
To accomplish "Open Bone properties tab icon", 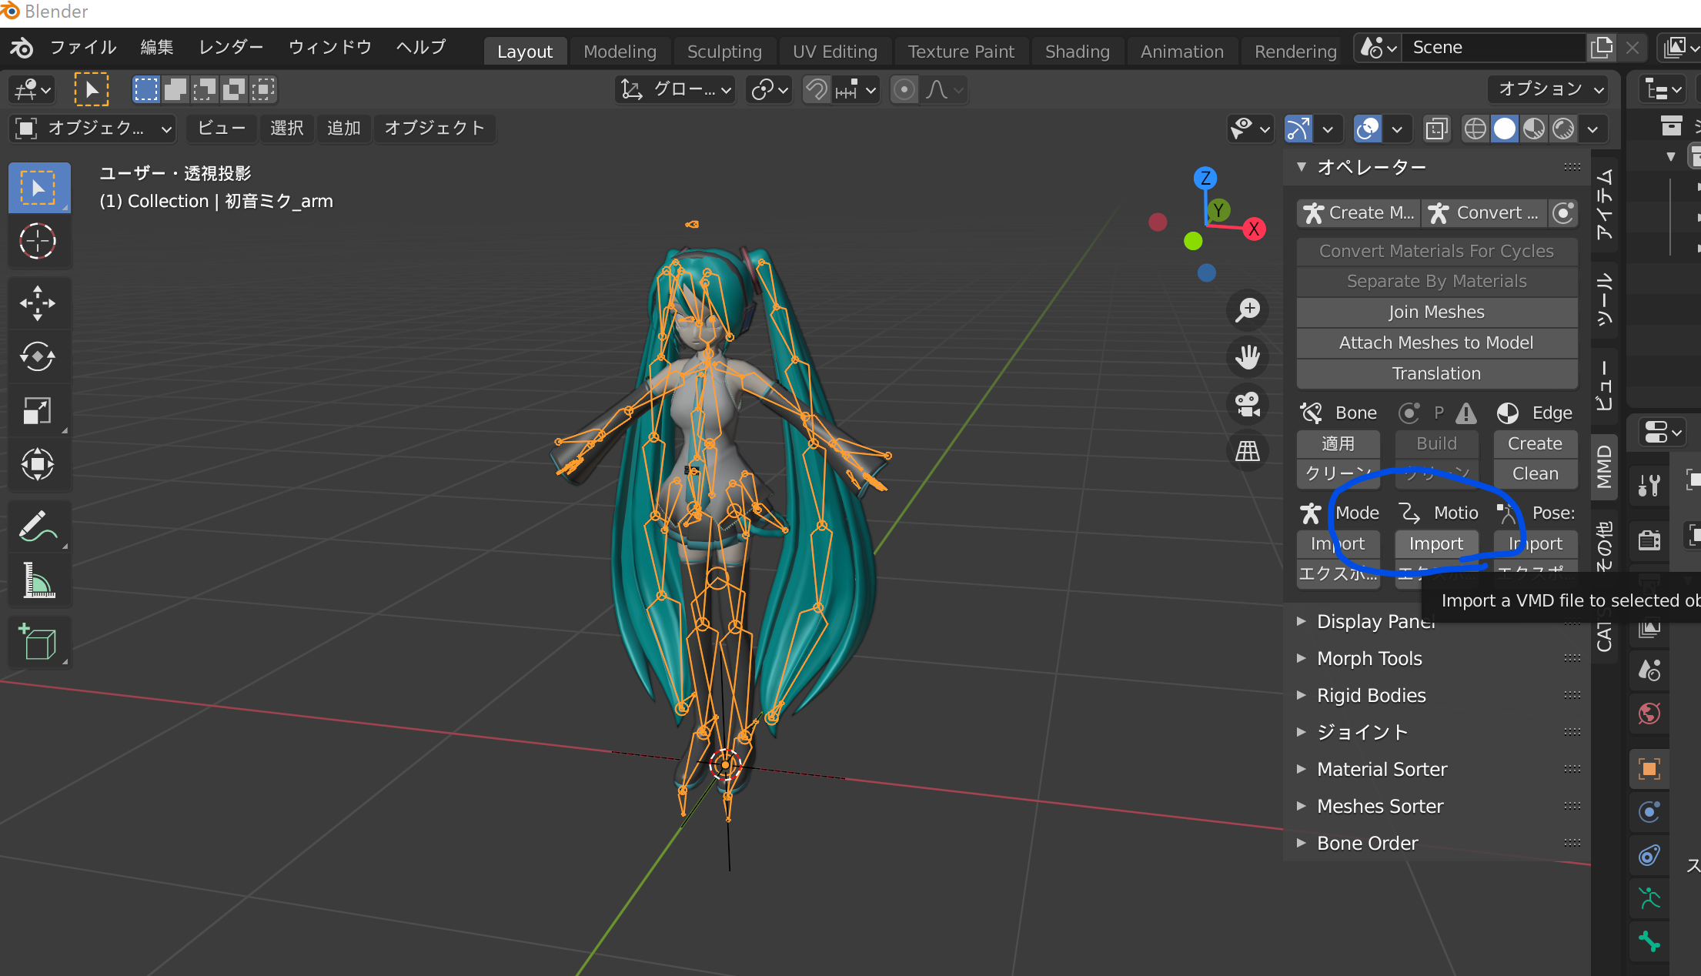I will click(1649, 941).
